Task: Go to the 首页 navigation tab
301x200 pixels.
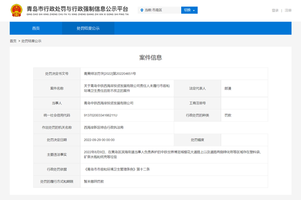Action: [x=36, y=28]
